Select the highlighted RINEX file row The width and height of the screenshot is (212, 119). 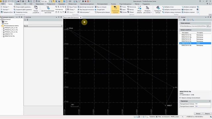click(195, 43)
